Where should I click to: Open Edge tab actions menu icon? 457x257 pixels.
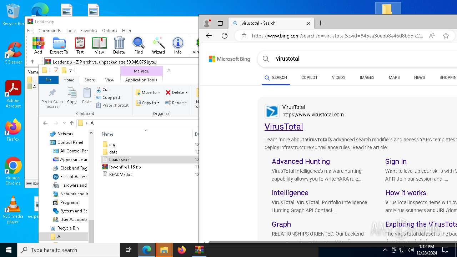coord(220,23)
